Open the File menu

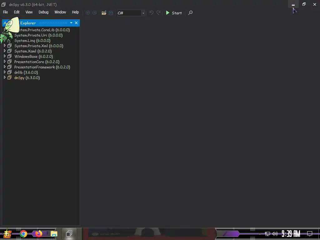click(6, 12)
